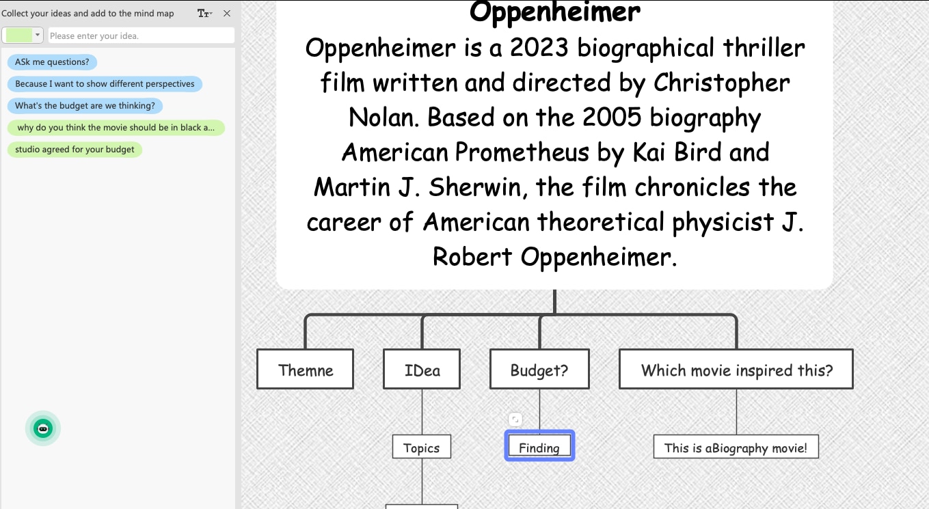Click the focus icon above the Finding node
The height and width of the screenshot is (509, 929).
pos(515,419)
